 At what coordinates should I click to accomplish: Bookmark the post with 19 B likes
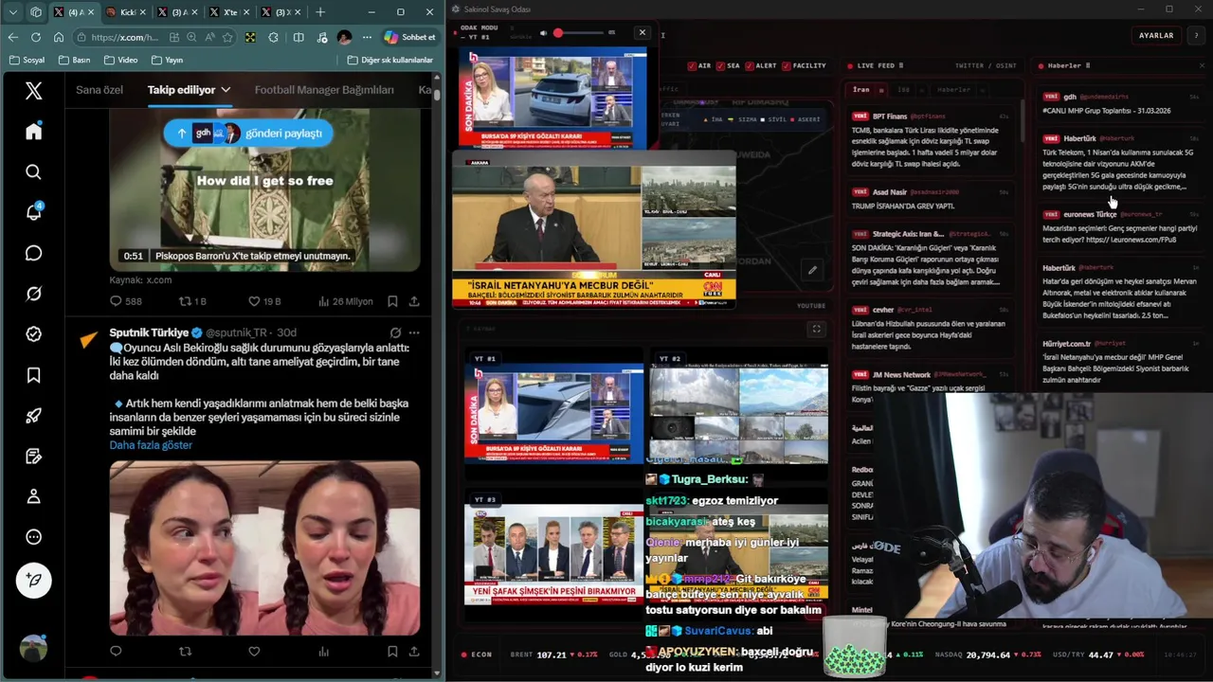[392, 301]
